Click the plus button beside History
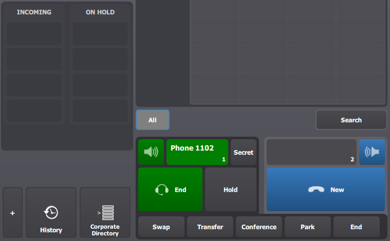Image resolution: width=390 pixels, height=241 pixels. (12, 213)
